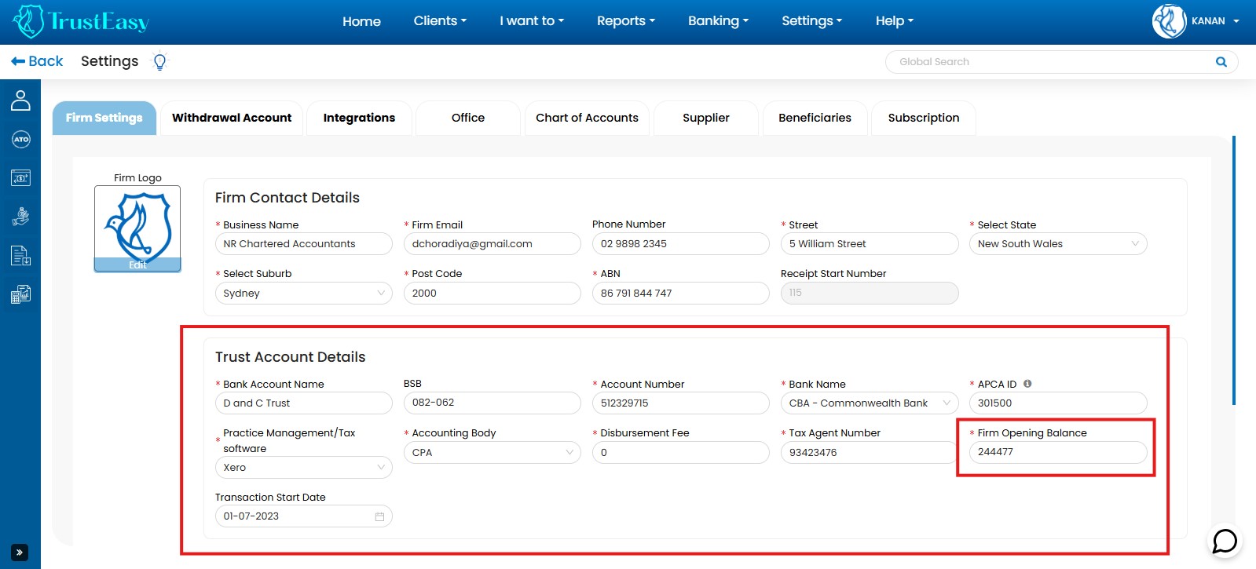Click the APCA ID info icon
The height and width of the screenshot is (569, 1256).
(1027, 384)
